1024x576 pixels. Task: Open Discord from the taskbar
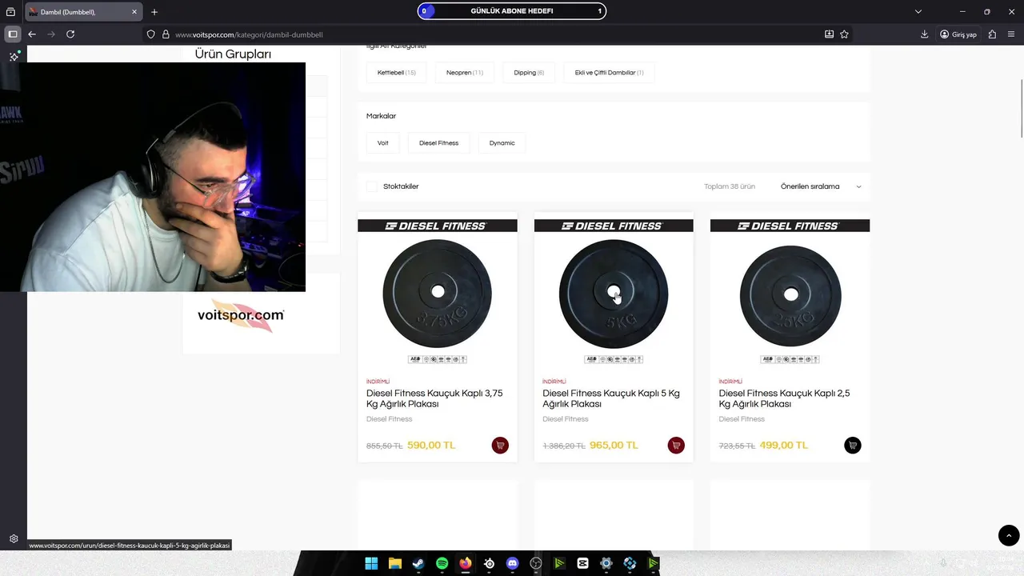[513, 563]
